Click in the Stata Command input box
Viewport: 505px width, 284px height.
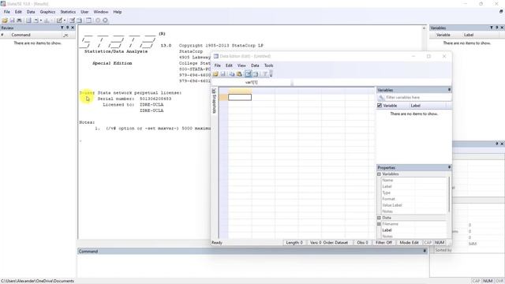tap(252, 266)
